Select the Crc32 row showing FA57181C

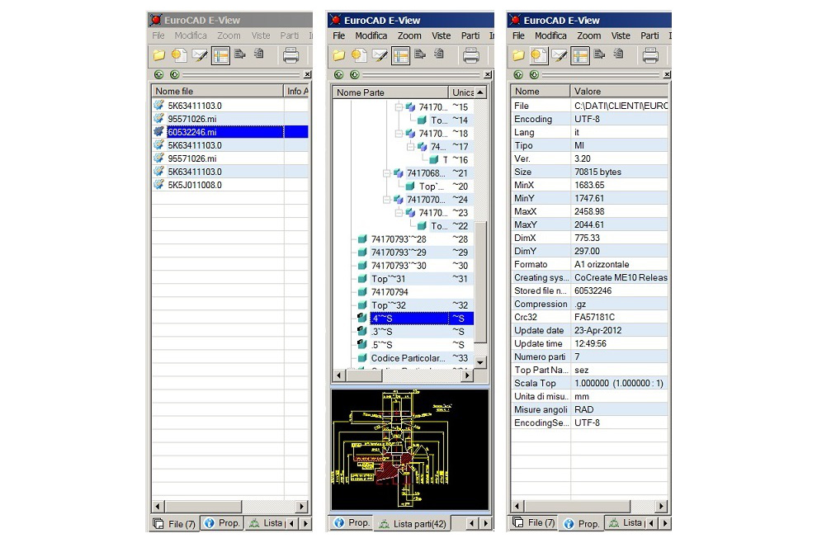[589, 317]
